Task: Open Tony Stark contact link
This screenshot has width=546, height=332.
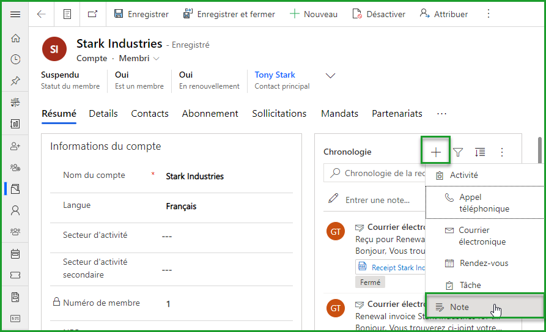Action: (275, 75)
